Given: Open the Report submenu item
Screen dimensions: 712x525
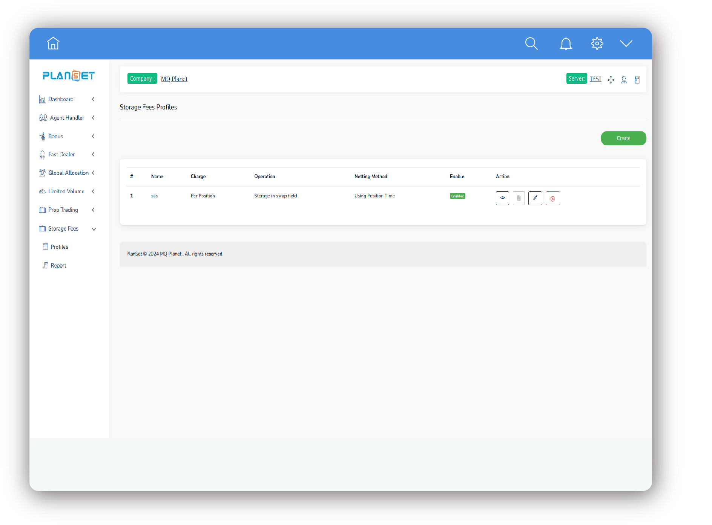Looking at the screenshot, I should click(58, 266).
